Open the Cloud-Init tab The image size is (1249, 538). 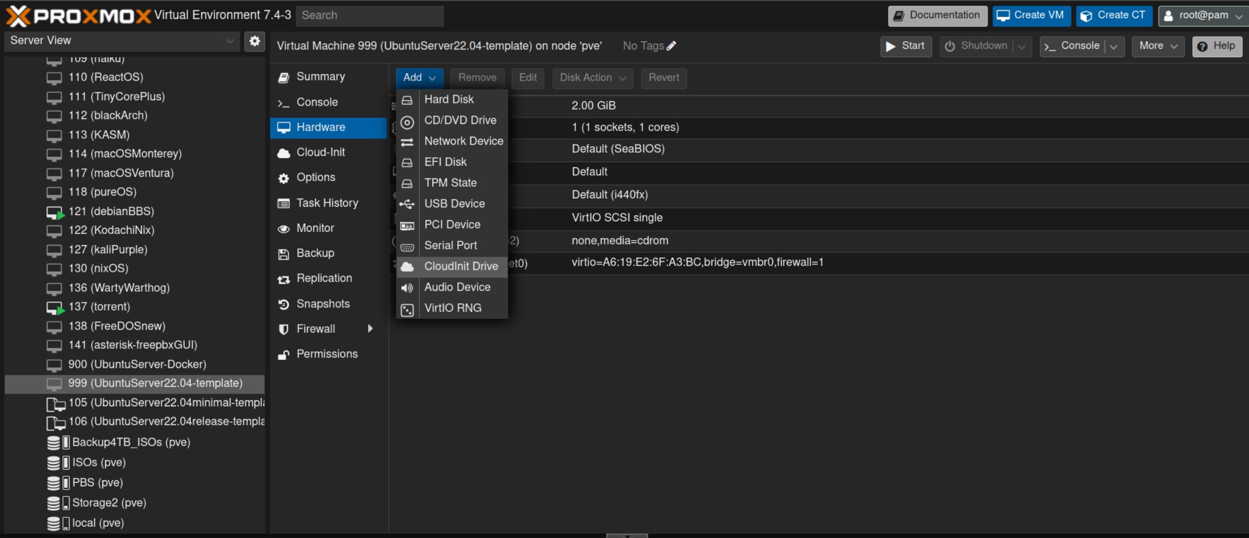point(329,152)
